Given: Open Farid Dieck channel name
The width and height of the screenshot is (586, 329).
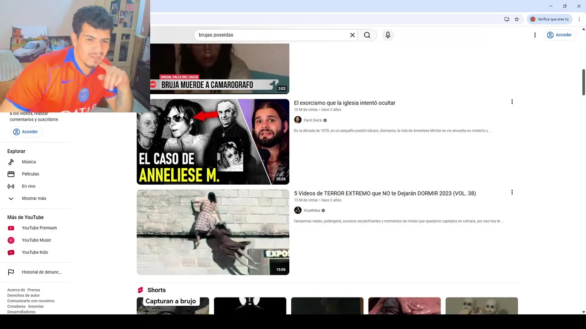Looking at the screenshot, I should click(x=313, y=120).
